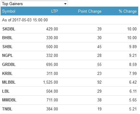Open the BHBL stock symbol
Screen dimensions: 140x114
tap(8, 38)
